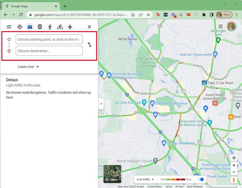242x188 pixels.
Task: Reverse starting point and destination
Action: [90, 45]
